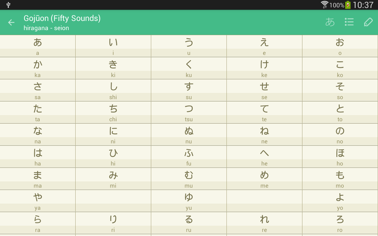The width and height of the screenshot is (378, 236).
Task: Select the ぬ (nu) character cell
Action: (x=189, y=131)
